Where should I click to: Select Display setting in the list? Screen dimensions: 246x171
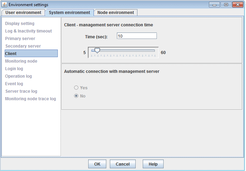tap(20, 23)
